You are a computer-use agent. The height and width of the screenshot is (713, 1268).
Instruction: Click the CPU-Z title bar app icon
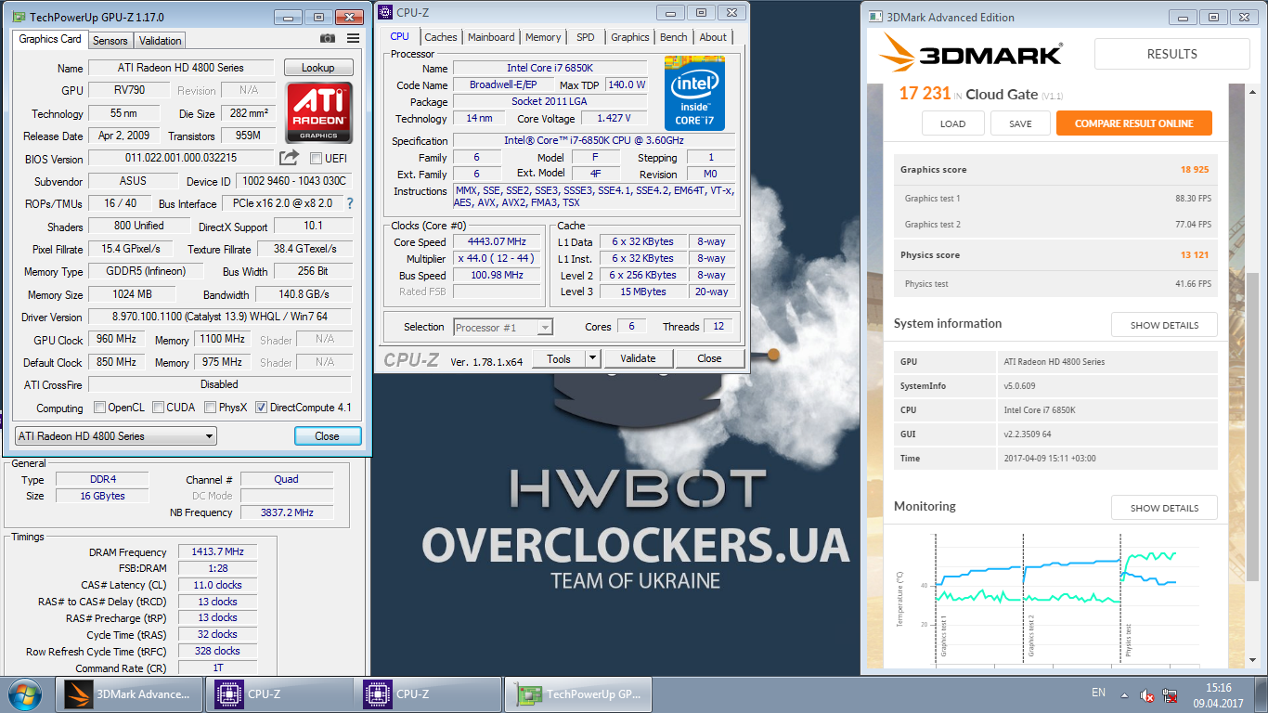385,12
